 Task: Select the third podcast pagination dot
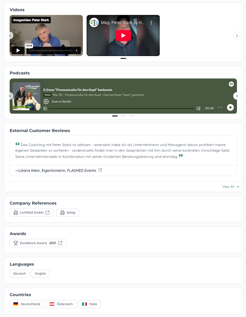(132, 116)
